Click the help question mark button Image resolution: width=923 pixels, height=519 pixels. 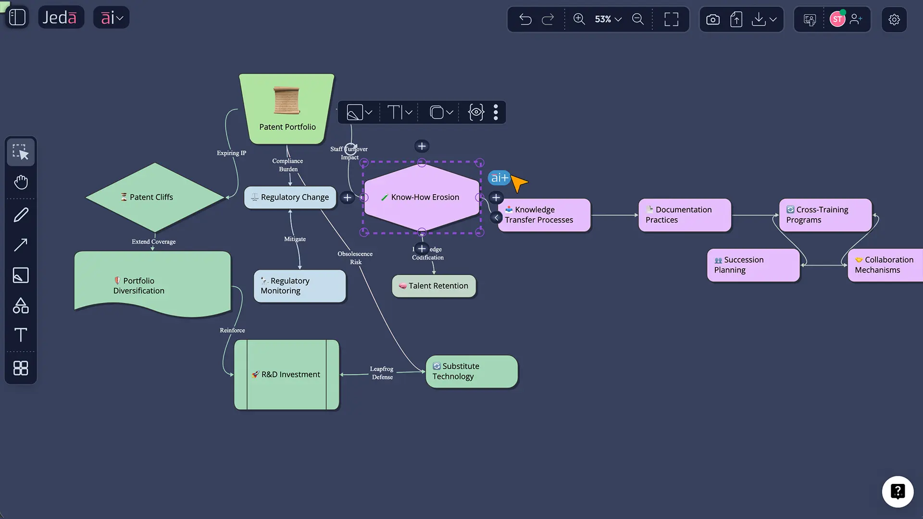(898, 492)
